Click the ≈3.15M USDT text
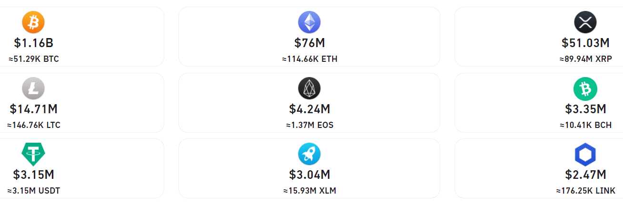The width and height of the screenshot is (623, 205). [x=33, y=191]
